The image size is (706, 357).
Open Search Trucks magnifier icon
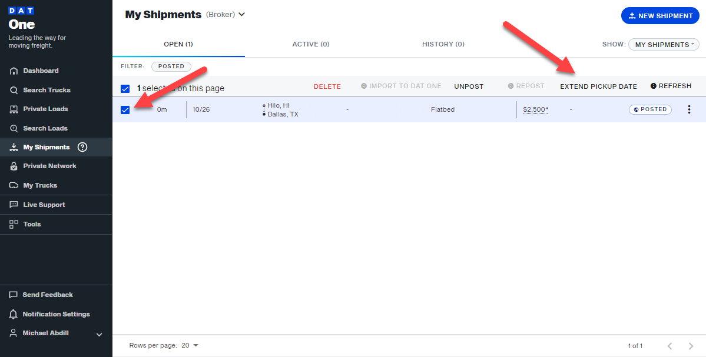(x=14, y=91)
